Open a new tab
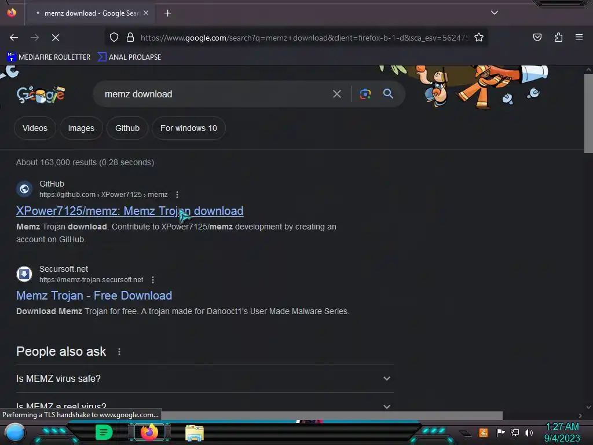 pyautogui.click(x=168, y=13)
